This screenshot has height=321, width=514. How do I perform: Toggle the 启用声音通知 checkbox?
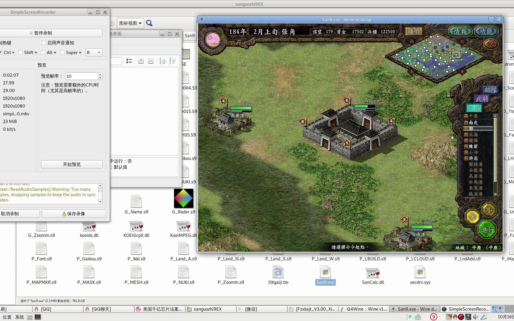tap(44, 43)
